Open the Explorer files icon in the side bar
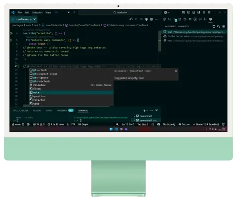The image size is (237, 202). tap(164, 19)
